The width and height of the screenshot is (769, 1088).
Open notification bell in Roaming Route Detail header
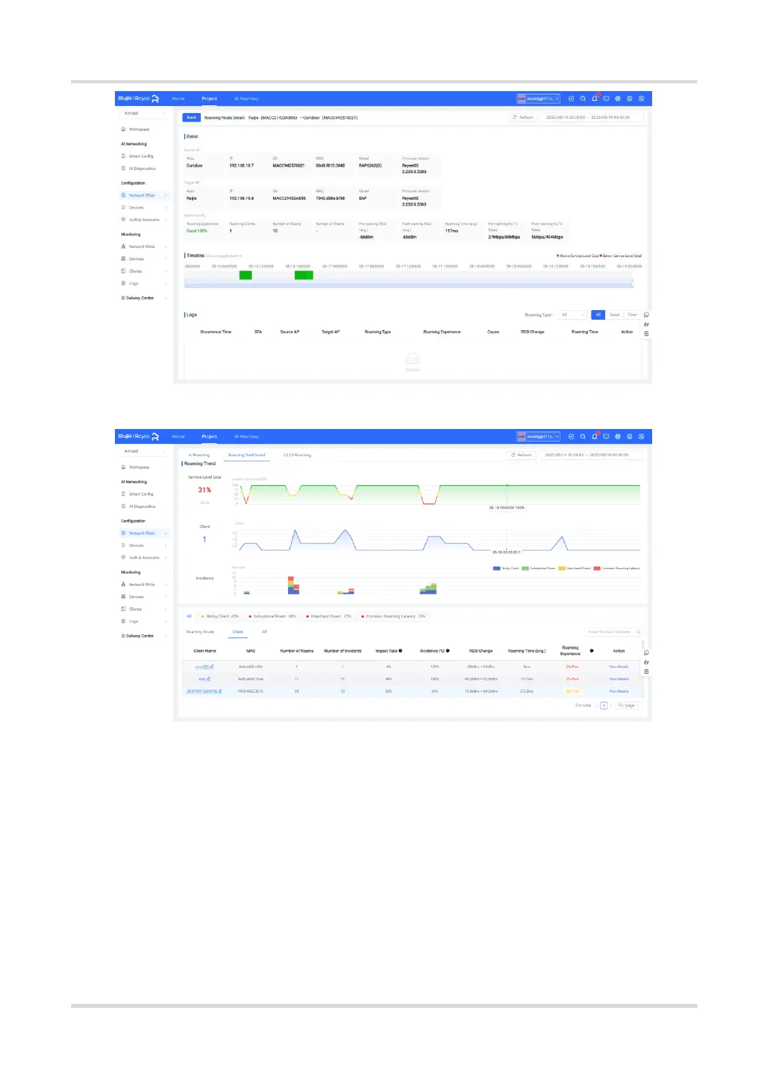(595, 99)
